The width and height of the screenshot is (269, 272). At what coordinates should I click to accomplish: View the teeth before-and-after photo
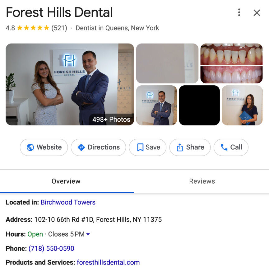[231, 63]
